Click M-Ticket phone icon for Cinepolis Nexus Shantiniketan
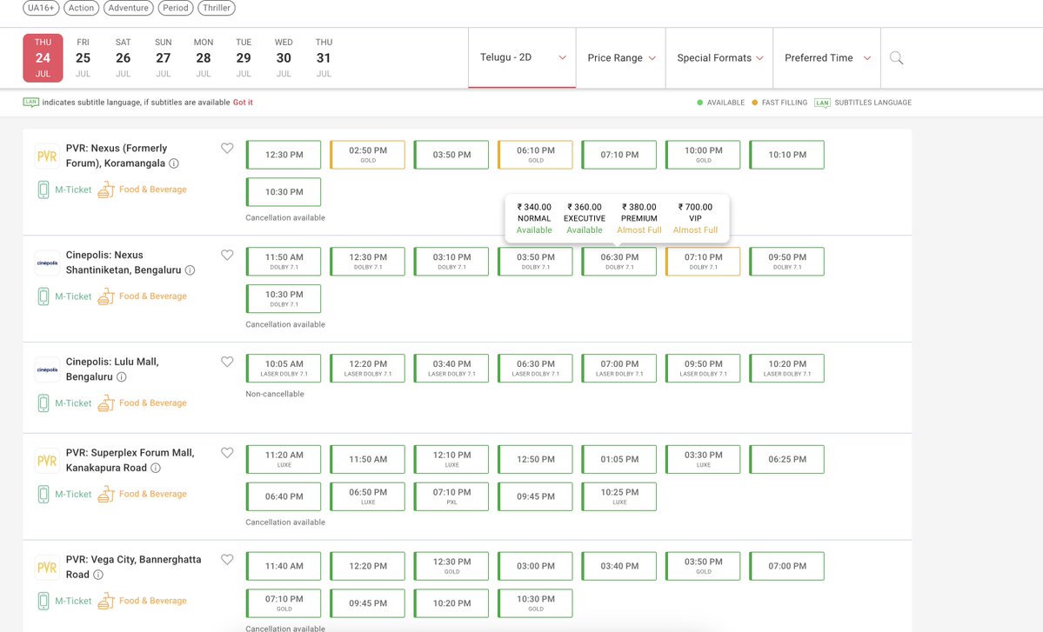Viewport: 1043px width, 632px height. (43, 296)
